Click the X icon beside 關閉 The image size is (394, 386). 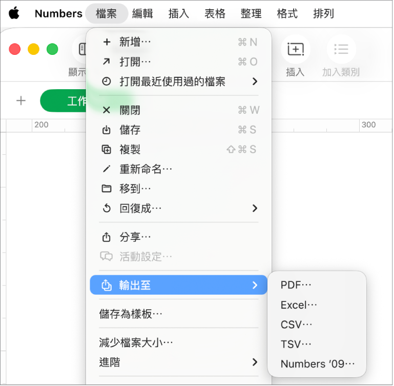click(107, 110)
